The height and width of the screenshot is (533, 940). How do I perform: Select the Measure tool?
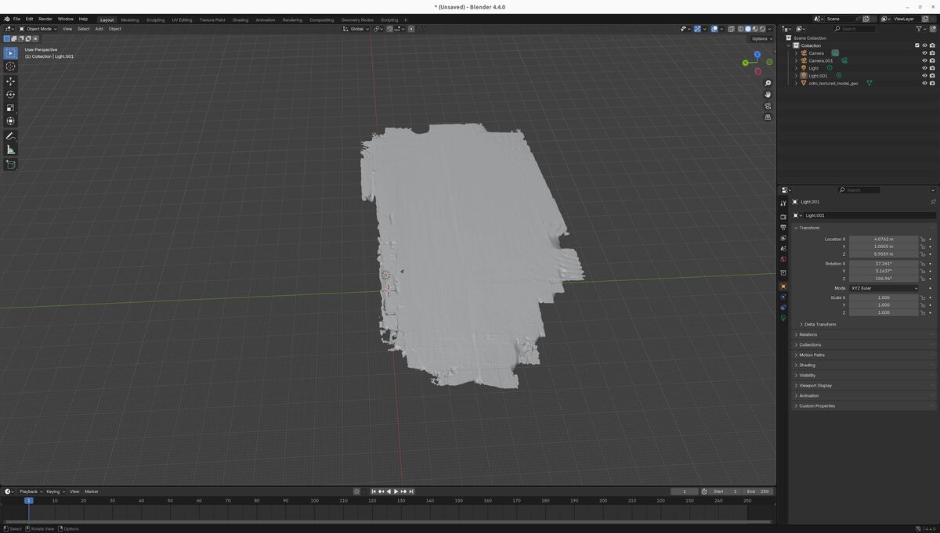tap(10, 149)
